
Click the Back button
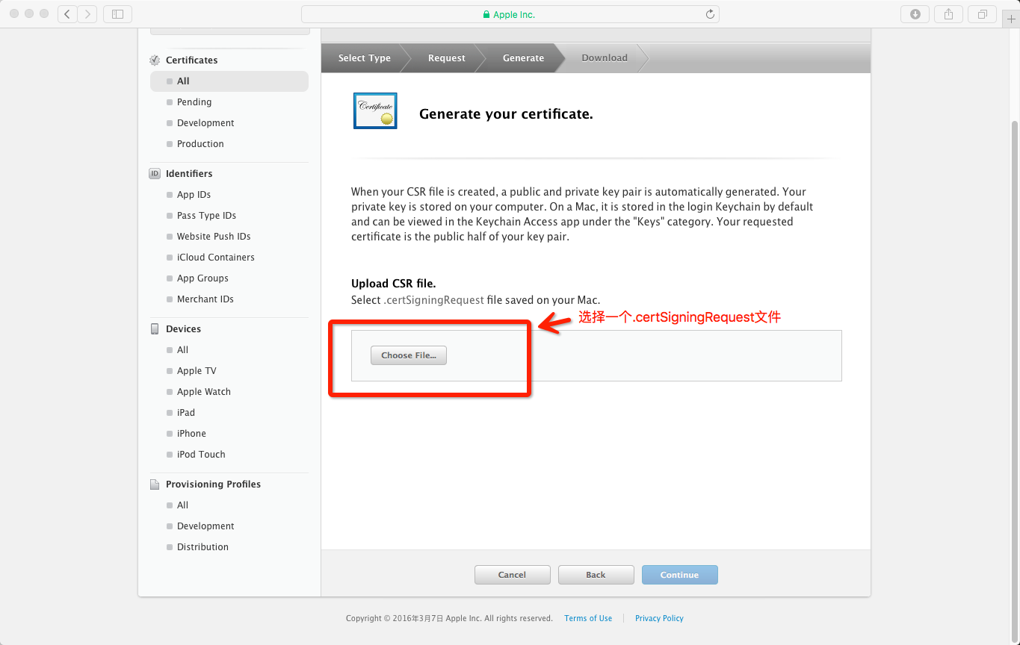pos(596,575)
